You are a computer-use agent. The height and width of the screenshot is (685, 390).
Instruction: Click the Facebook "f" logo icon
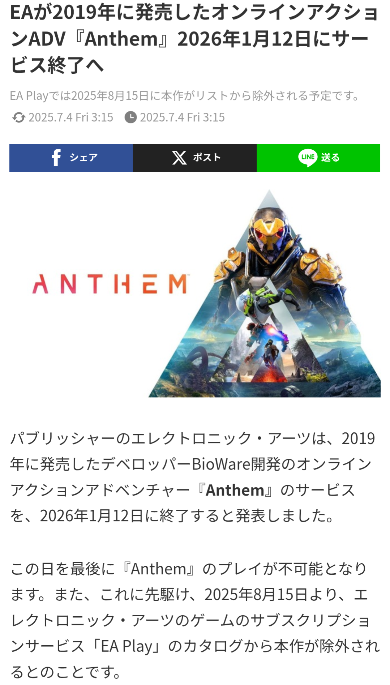click(56, 158)
